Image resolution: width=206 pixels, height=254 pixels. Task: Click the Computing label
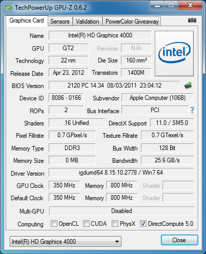point(30,224)
